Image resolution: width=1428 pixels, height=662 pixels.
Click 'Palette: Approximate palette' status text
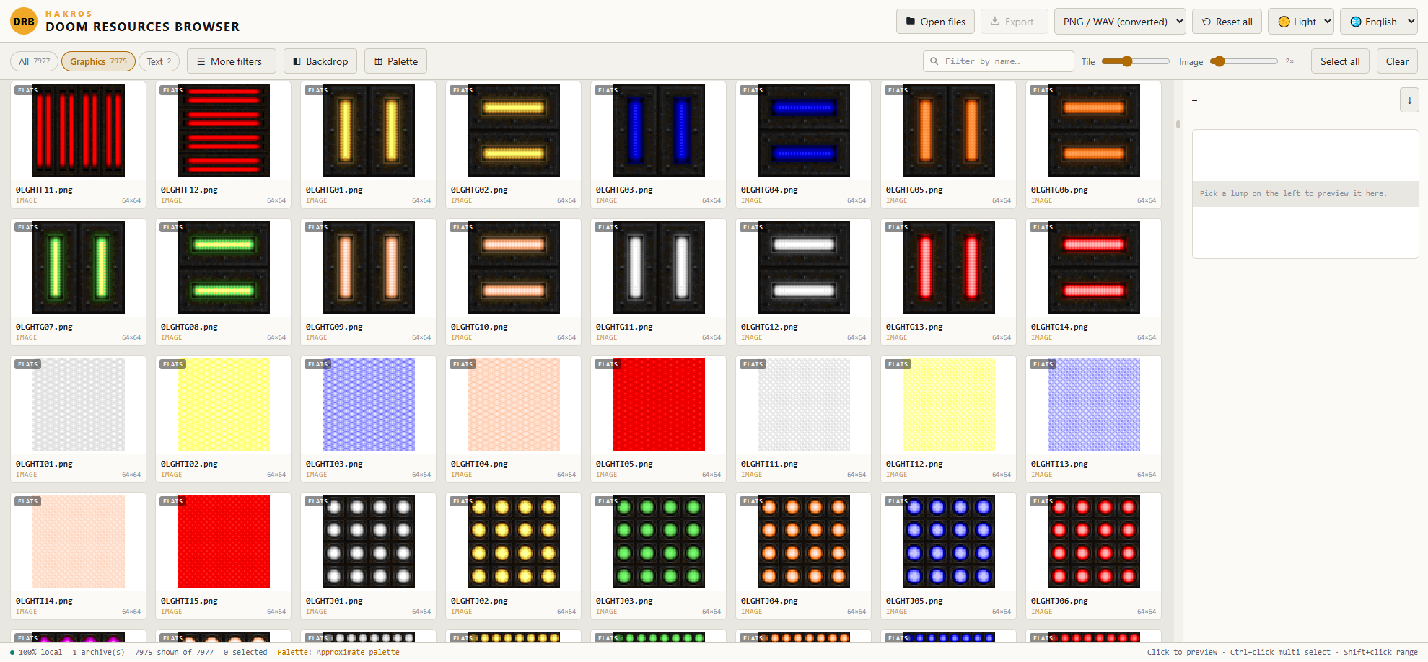338,652
